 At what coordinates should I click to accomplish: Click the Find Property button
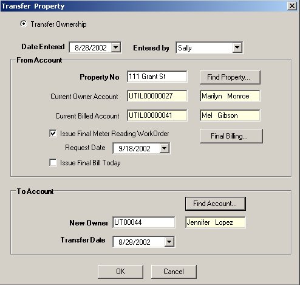(x=230, y=77)
